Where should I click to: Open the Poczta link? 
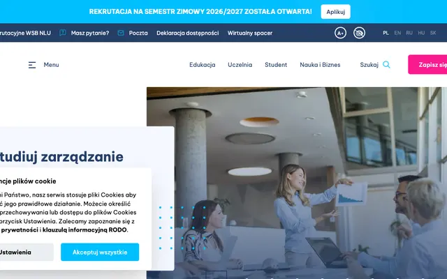pyautogui.click(x=138, y=33)
